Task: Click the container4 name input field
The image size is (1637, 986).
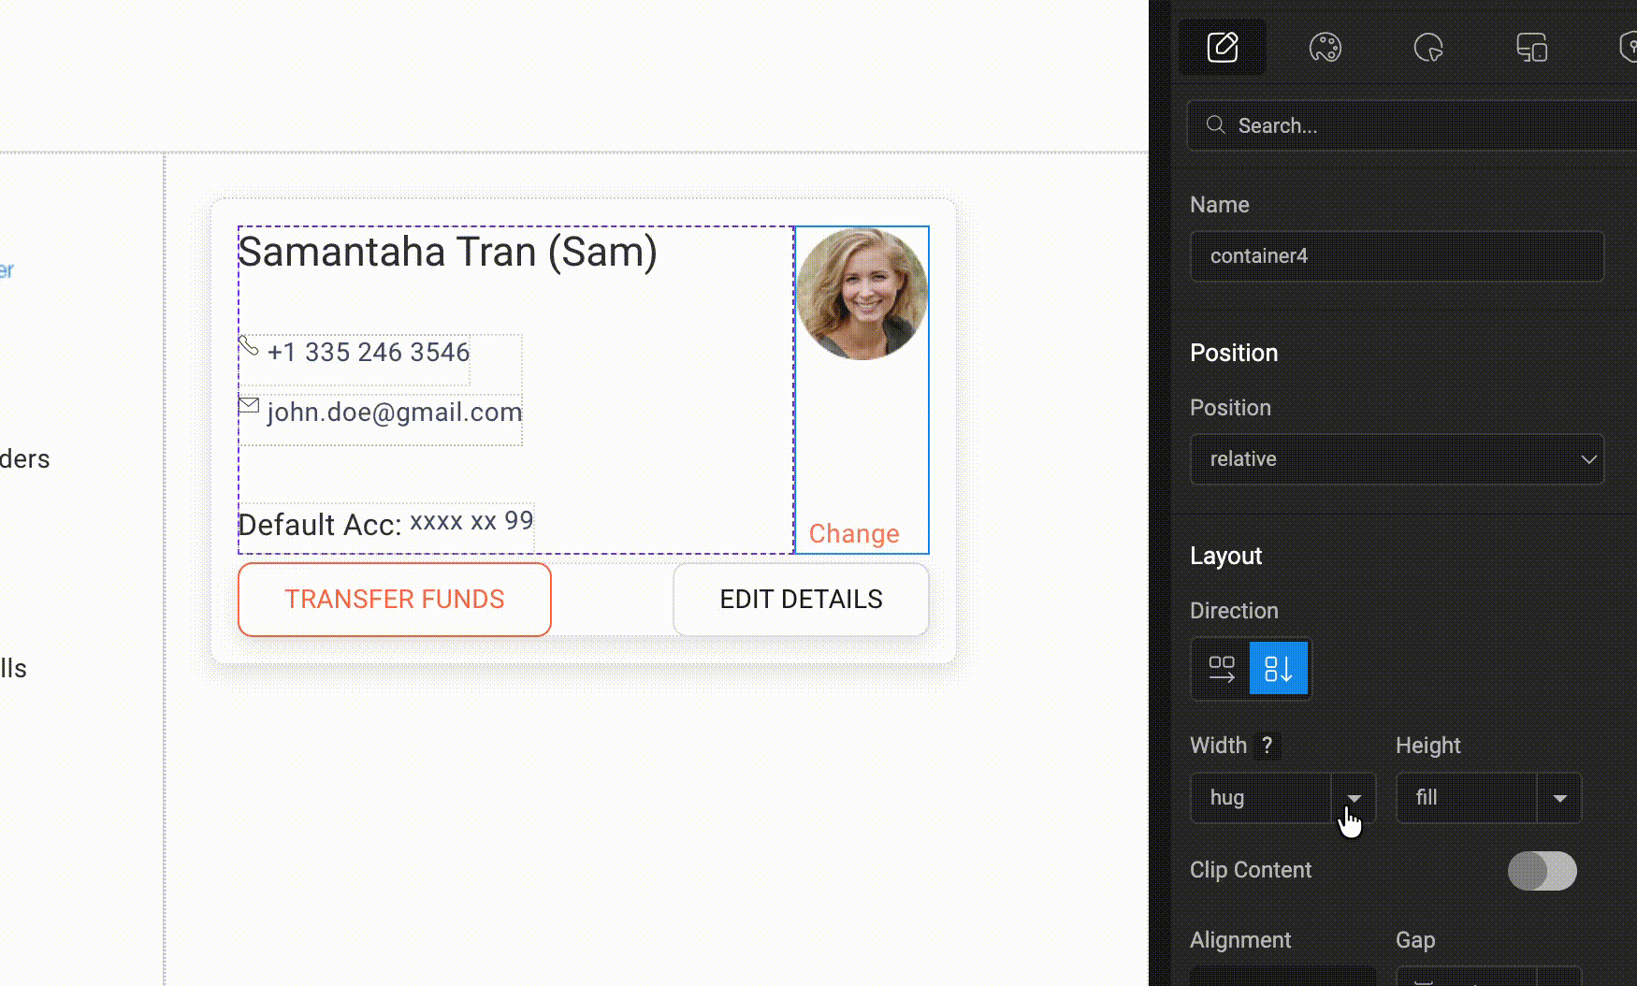Action: pos(1397,256)
